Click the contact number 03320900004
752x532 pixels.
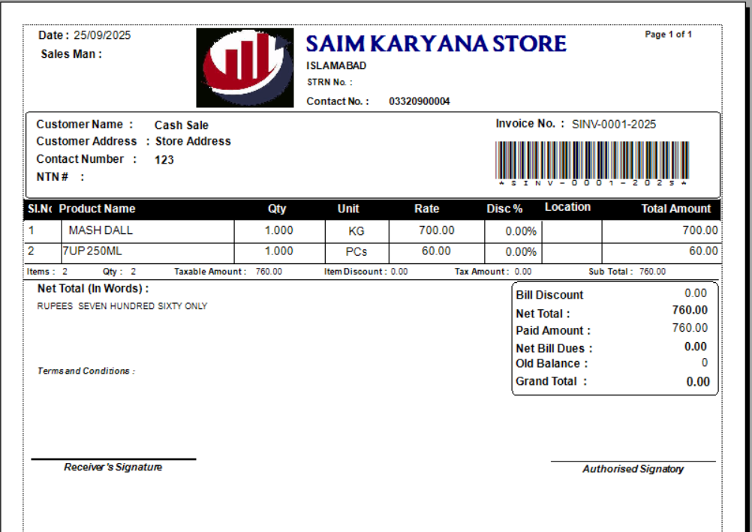[419, 101]
